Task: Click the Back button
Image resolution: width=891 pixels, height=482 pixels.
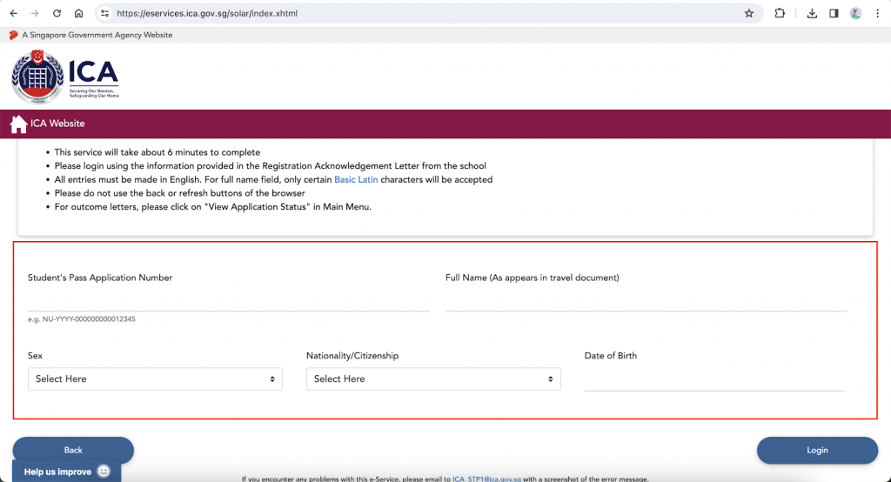Action: pos(73,450)
